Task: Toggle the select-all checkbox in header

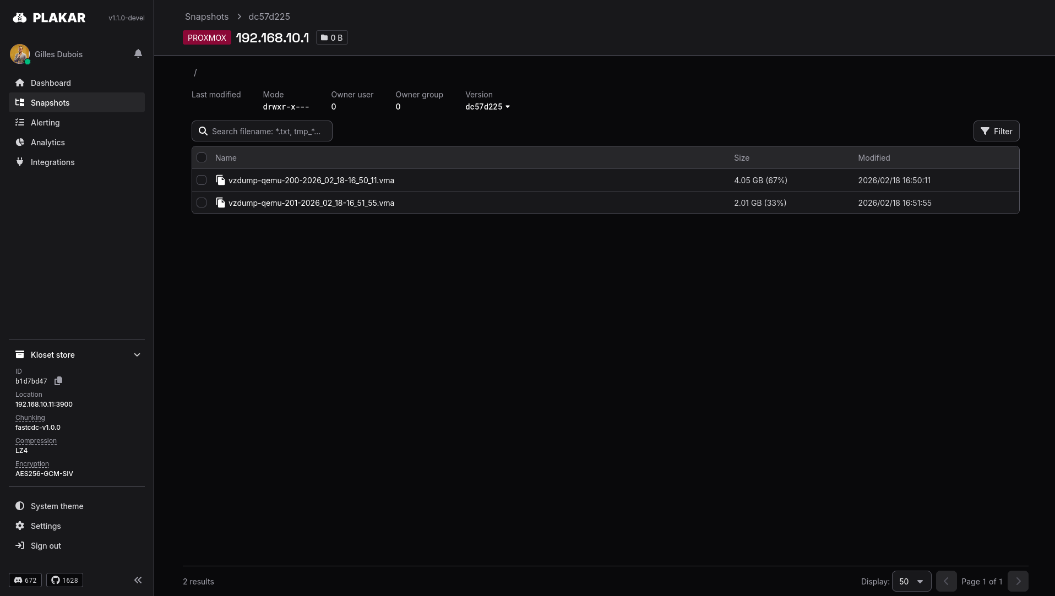Action: (202, 157)
